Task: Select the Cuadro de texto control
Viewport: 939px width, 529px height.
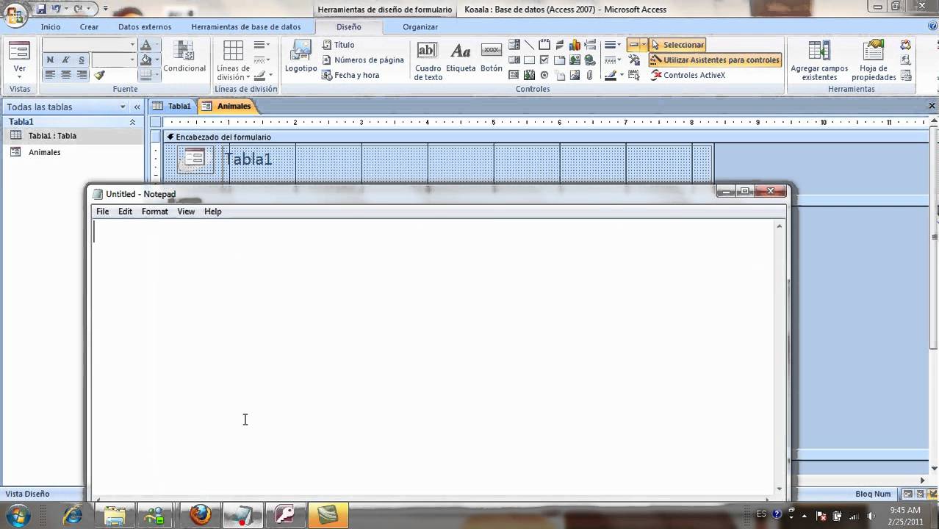Action: pyautogui.click(x=428, y=61)
